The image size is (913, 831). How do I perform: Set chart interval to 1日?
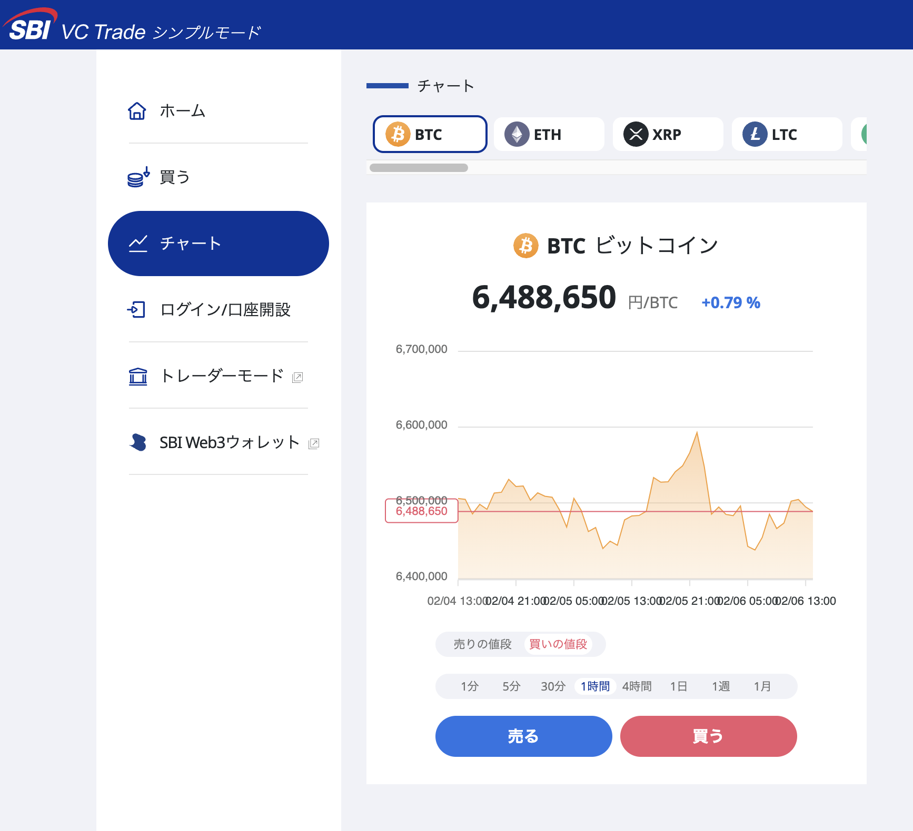click(x=679, y=686)
